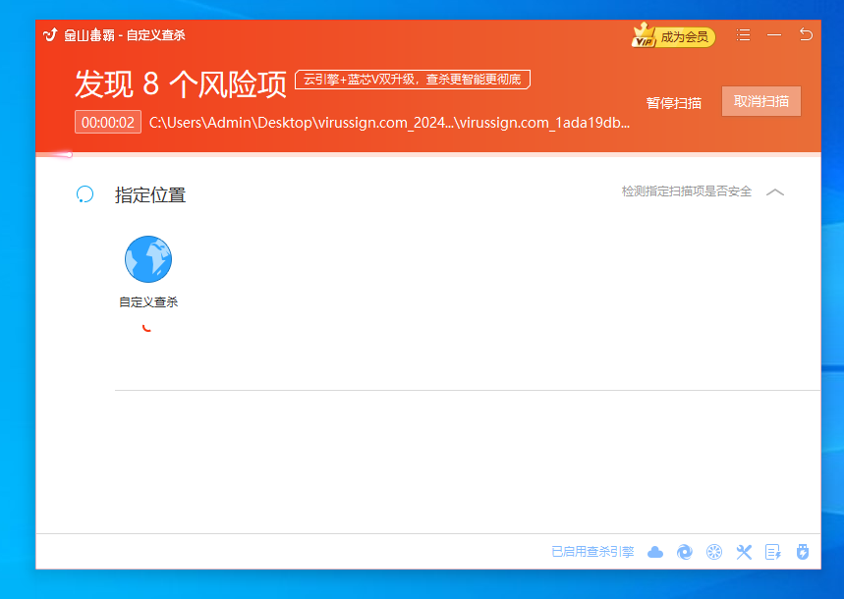Click the blue swirl engine icon
The height and width of the screenshot is (599, 844).
coord(685,552)
